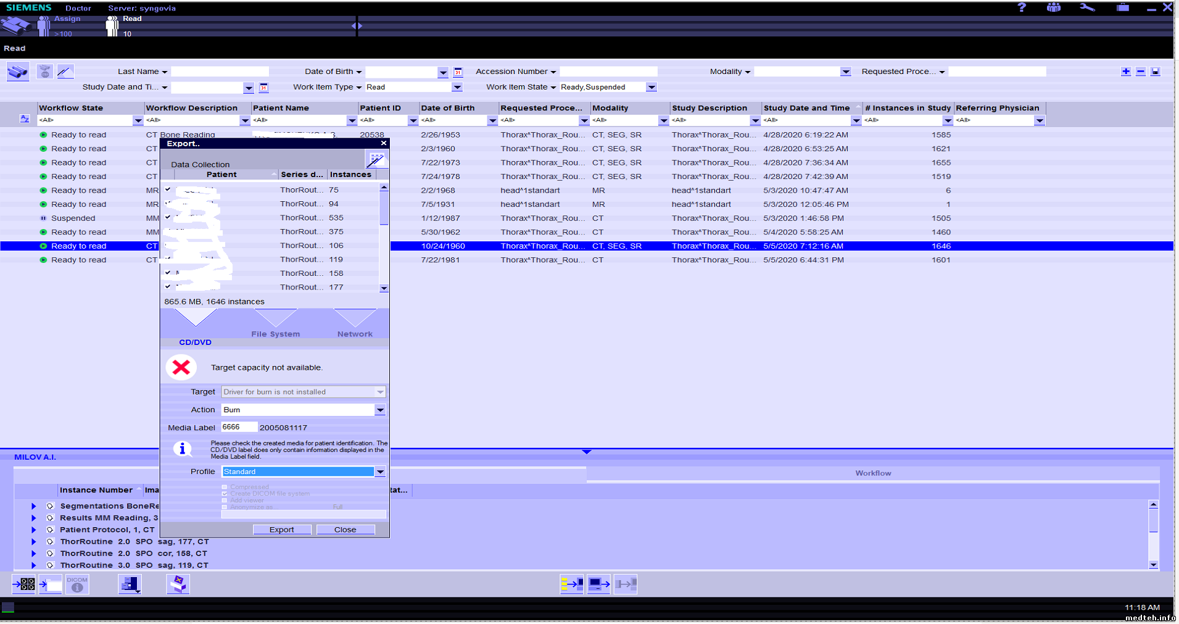Open the Action dropdown set to Burn

point(380,410)
